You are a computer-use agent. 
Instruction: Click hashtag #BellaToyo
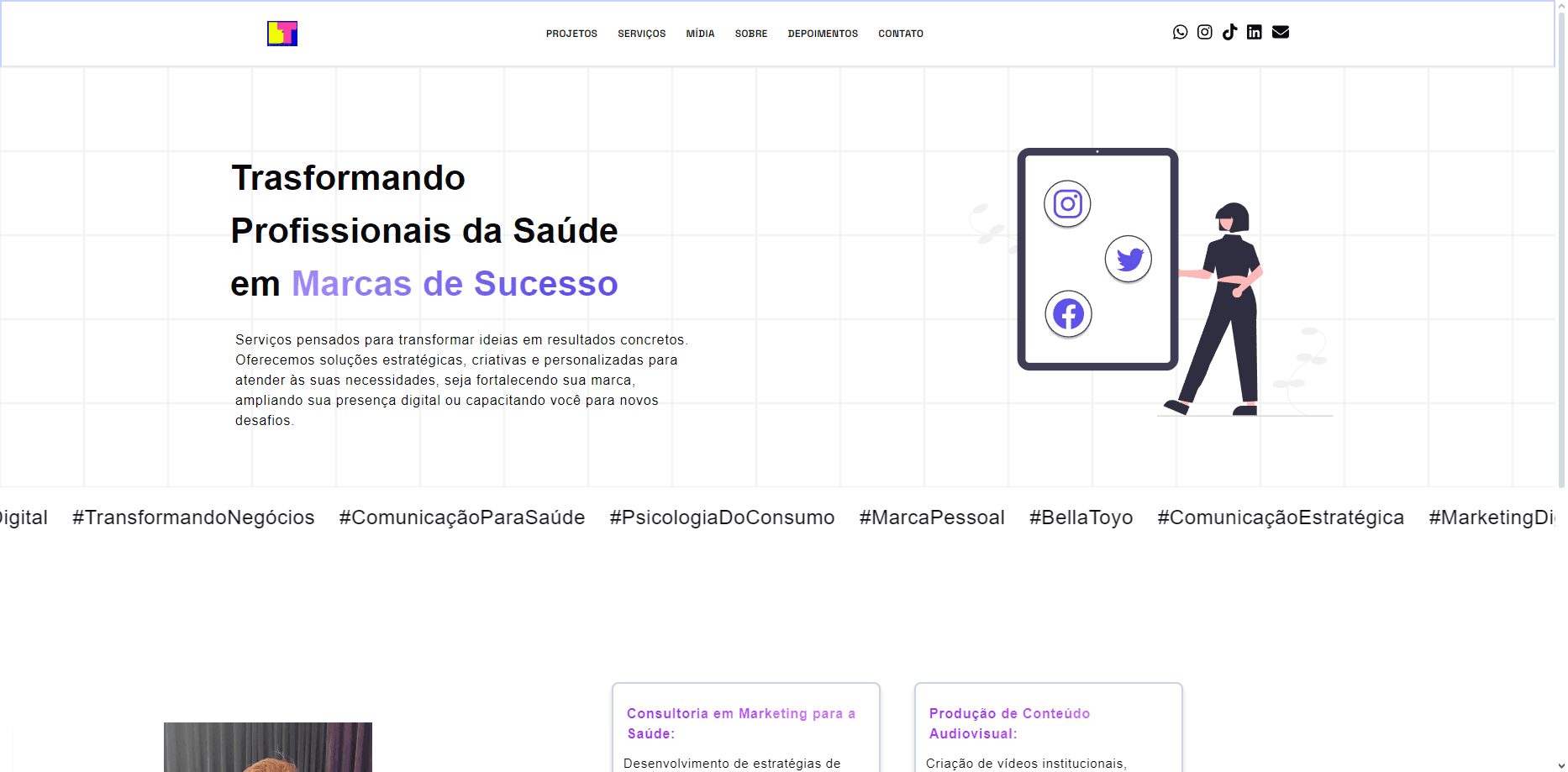point(1081,517)
